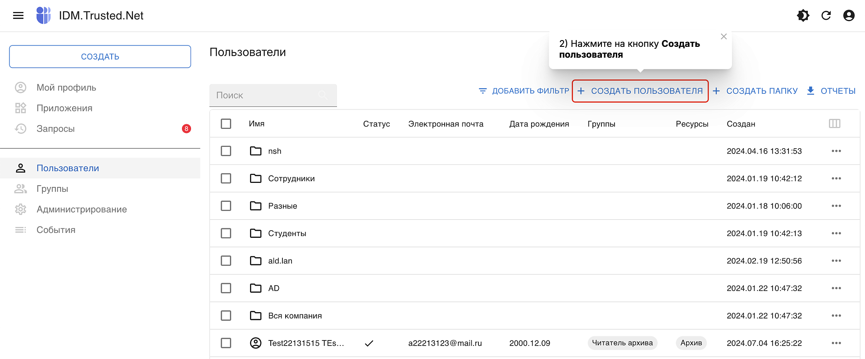
Task: Open the user account avatar icon
Action: pos(849,16)
